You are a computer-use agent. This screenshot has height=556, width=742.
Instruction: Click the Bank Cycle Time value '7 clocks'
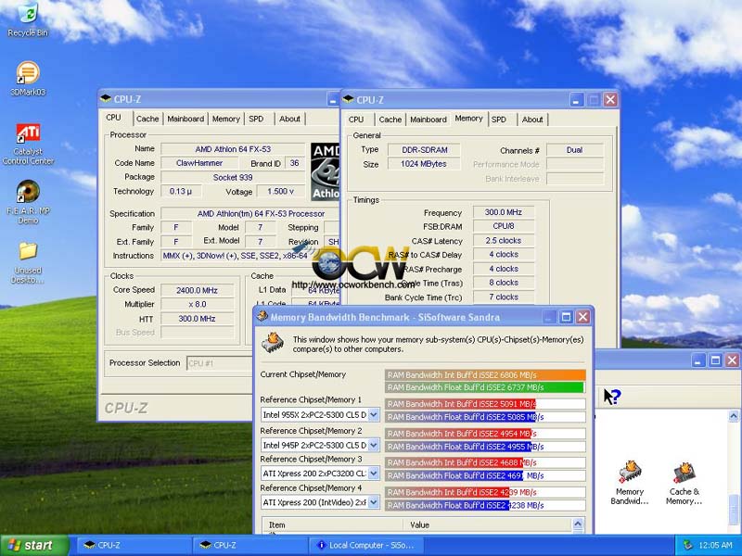pos(503,297)
